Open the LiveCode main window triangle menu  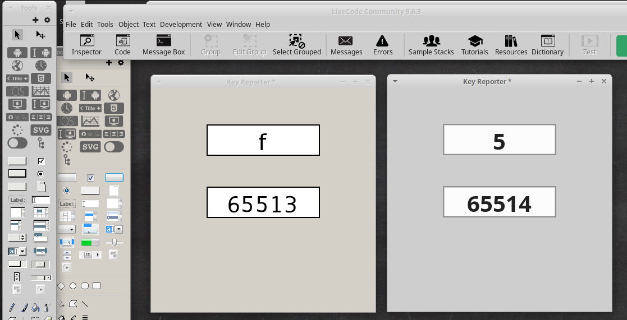[x=71, y=12]
